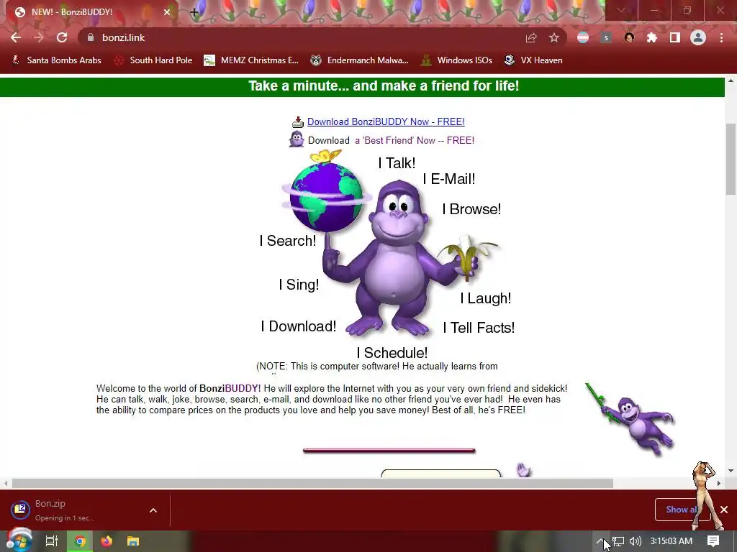This screenshot has height=552, width=737.
Task: Click the bonzi.link address bar
Action: point(301,37)
